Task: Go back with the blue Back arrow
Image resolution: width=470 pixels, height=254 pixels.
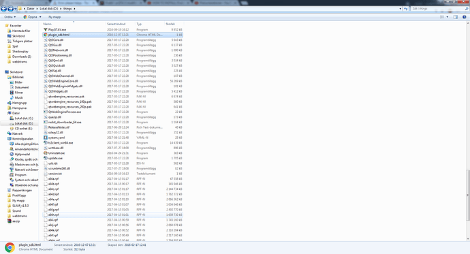Action: (3, 9)
